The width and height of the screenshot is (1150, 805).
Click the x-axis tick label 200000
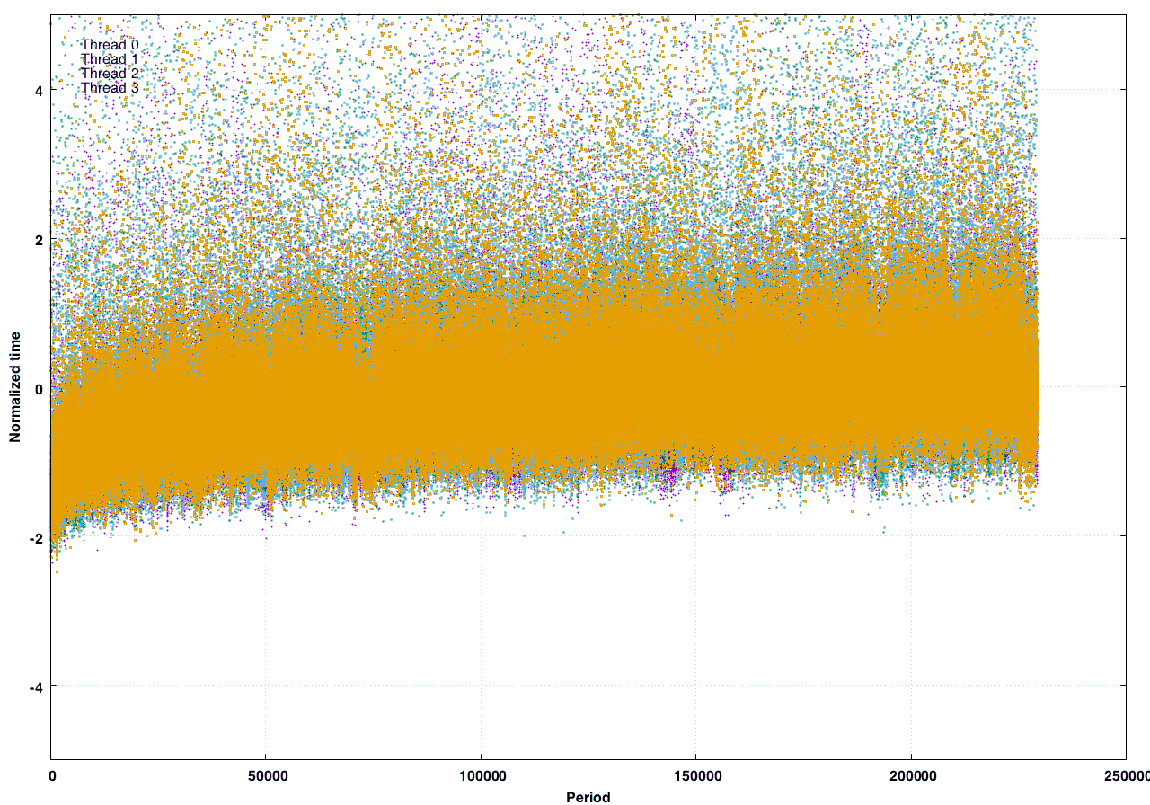click(x=912, y=775)
